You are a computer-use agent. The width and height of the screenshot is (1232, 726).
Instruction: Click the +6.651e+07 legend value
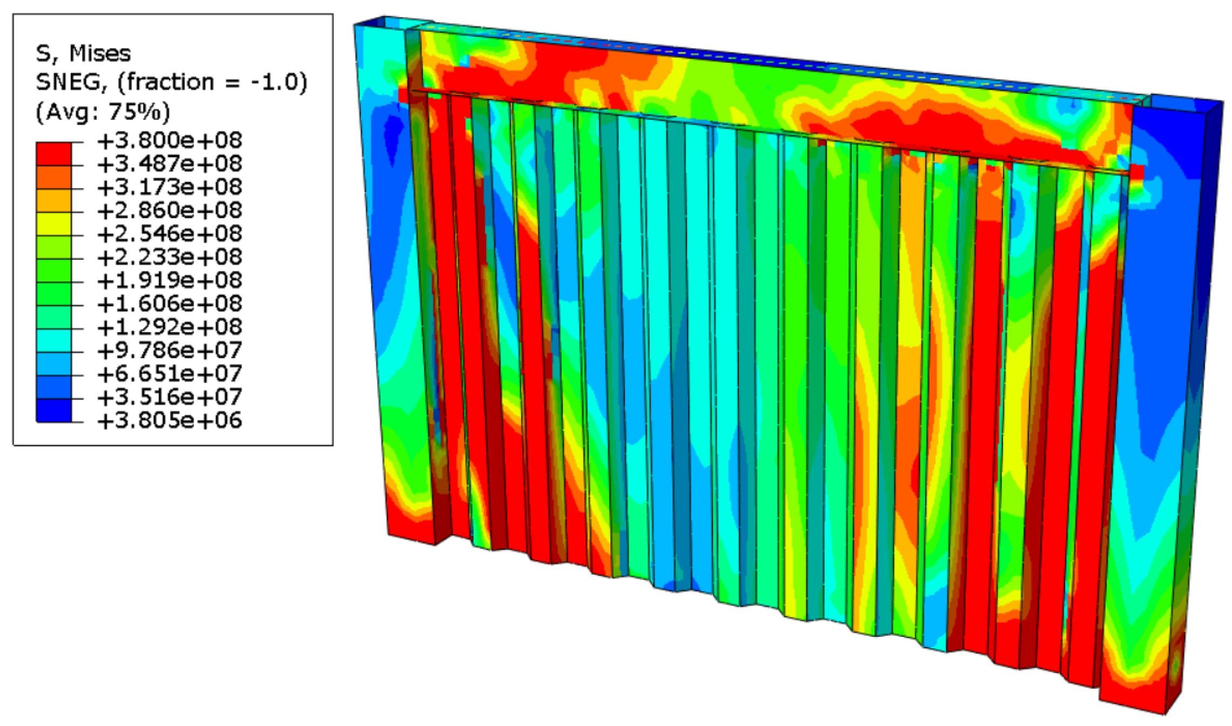point(170,373)
